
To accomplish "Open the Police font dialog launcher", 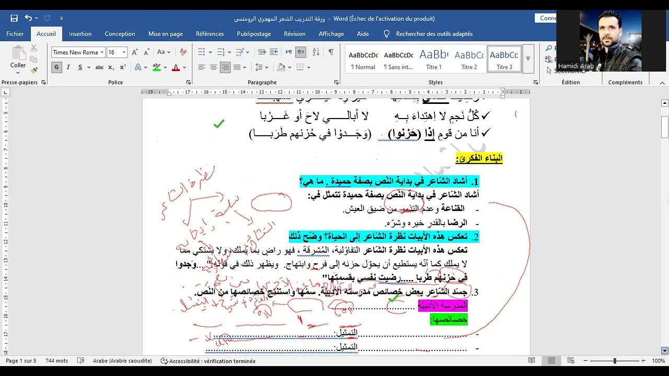I will pyautogui.click(x=188, y=83).
